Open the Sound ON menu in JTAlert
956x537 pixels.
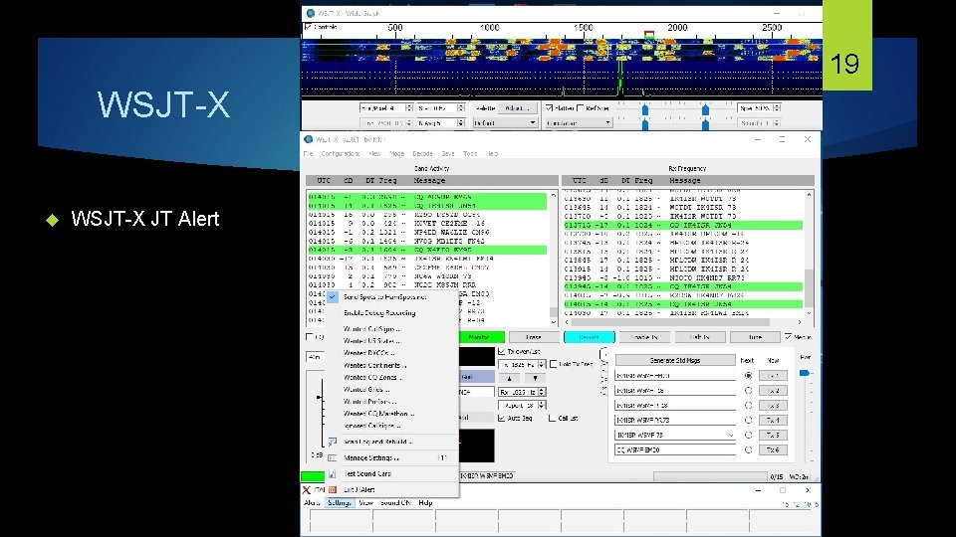point(395,503)
